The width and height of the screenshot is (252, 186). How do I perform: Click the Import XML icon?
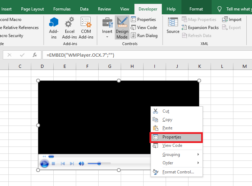[x=232, y=20]
